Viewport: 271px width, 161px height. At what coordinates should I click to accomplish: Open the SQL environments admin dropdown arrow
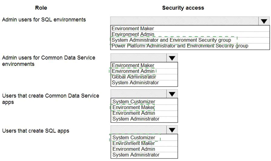point(264,21)
